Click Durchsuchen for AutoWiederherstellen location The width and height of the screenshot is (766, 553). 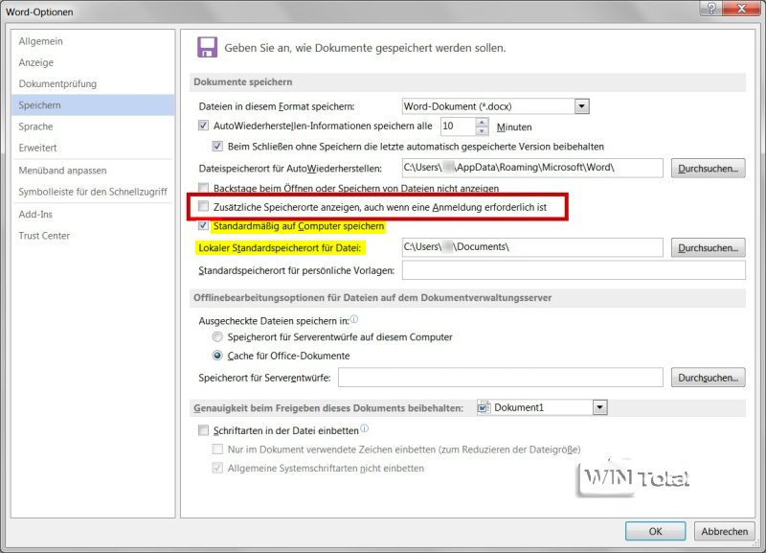click(708, 168)
